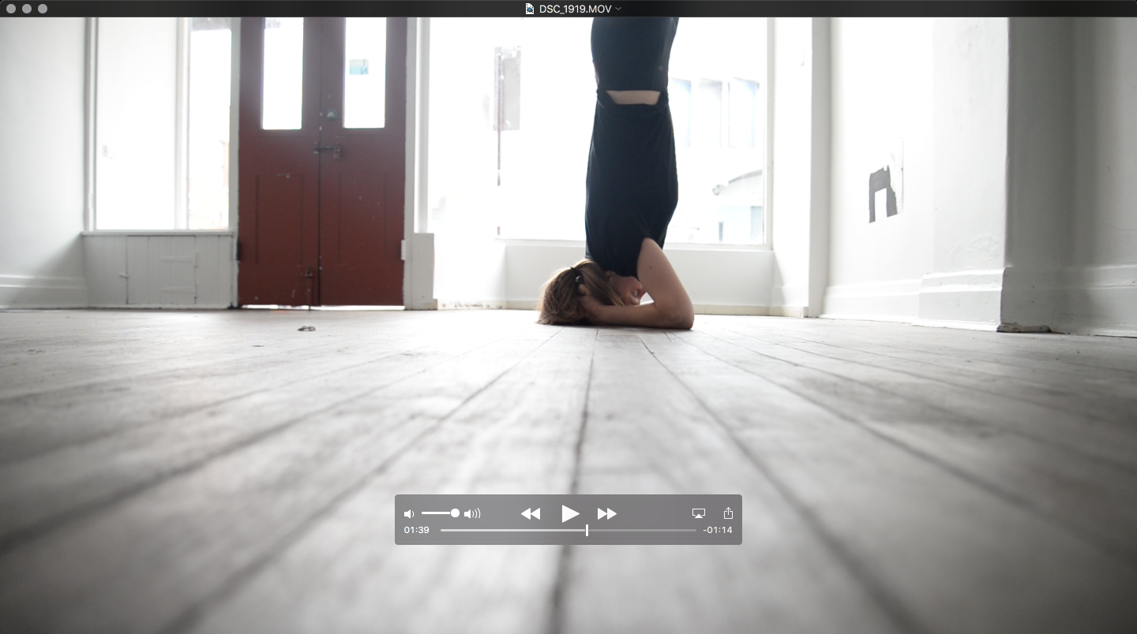Adjust the volume slider knob

point(455,513)
